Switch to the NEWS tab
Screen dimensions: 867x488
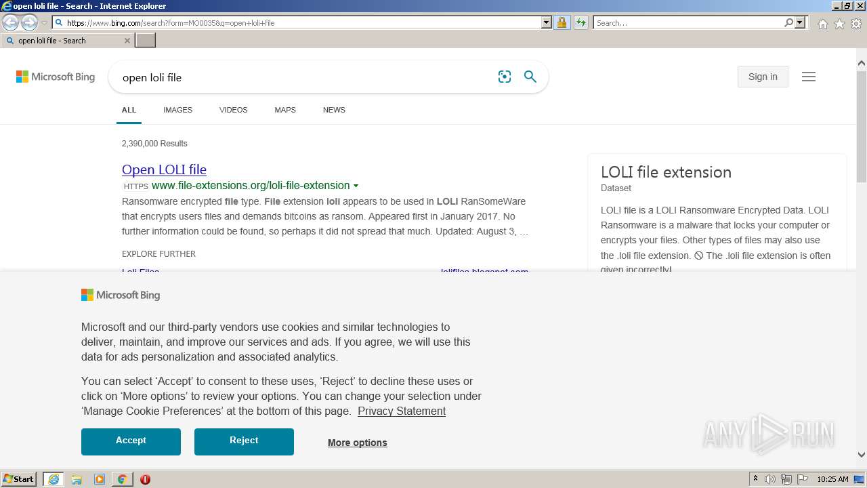(334, 110)
